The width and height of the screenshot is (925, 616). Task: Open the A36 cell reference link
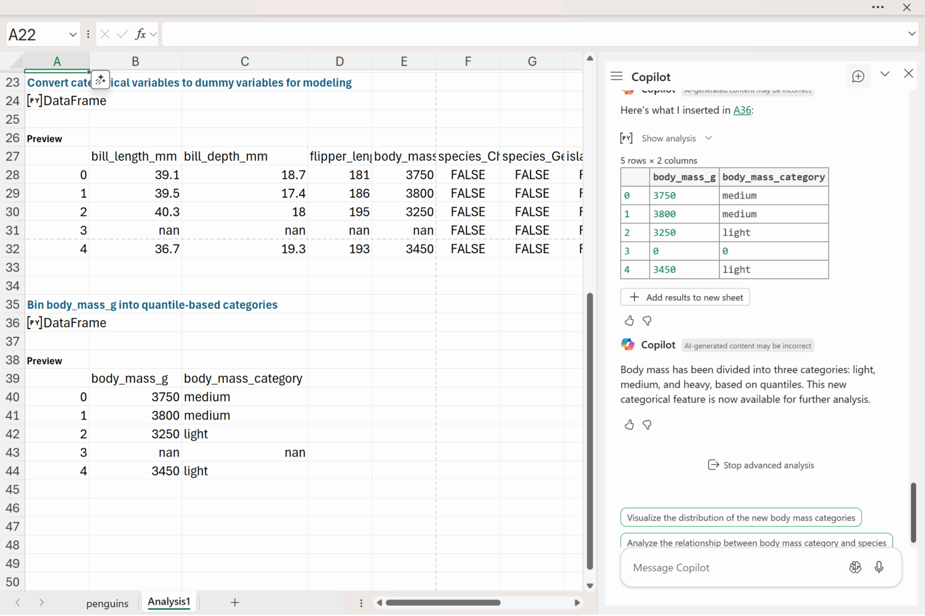742,110
